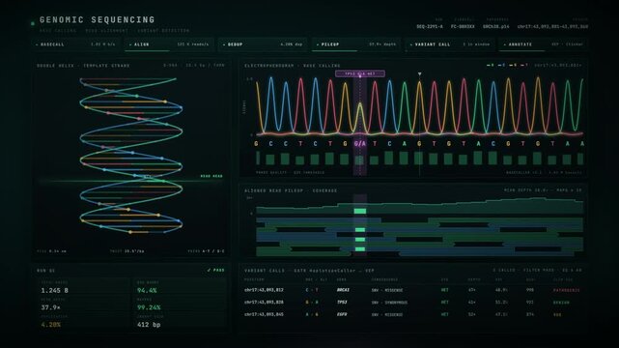Open the chr17:43,093,828 TP53 variant row
Viewport: 619px width, 348px height.
tap(412, 303)
